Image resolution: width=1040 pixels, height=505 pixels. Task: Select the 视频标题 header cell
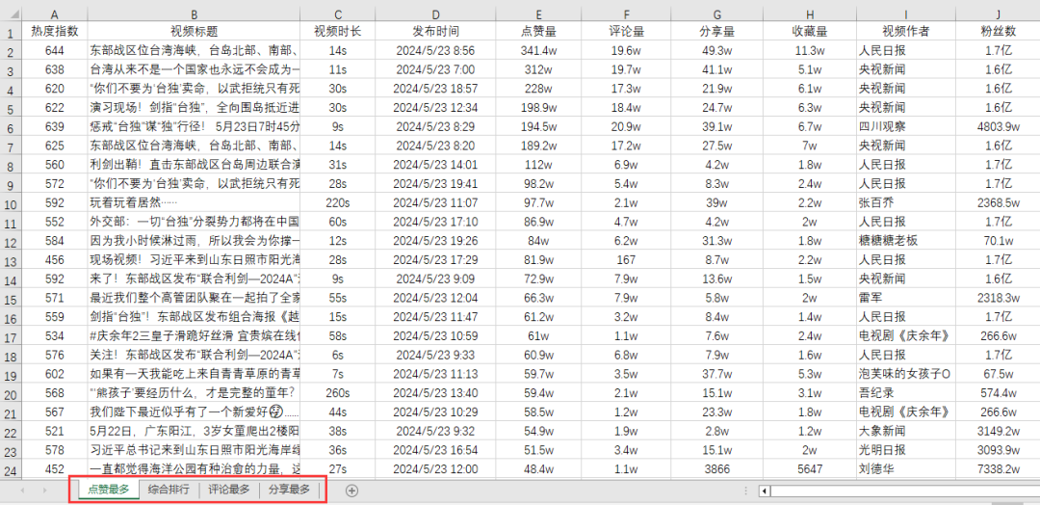pos(194,32)
